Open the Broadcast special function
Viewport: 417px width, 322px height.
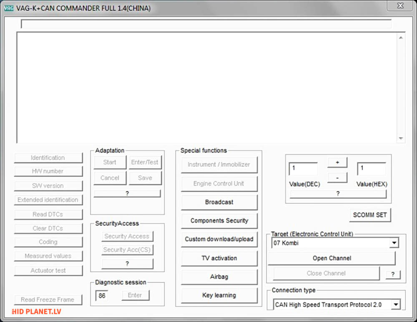tap(219, 202)
